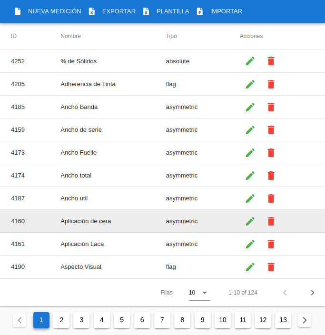
Task: Click the 'flag' type in Adherencia row
Action: (x=171, y=84)
